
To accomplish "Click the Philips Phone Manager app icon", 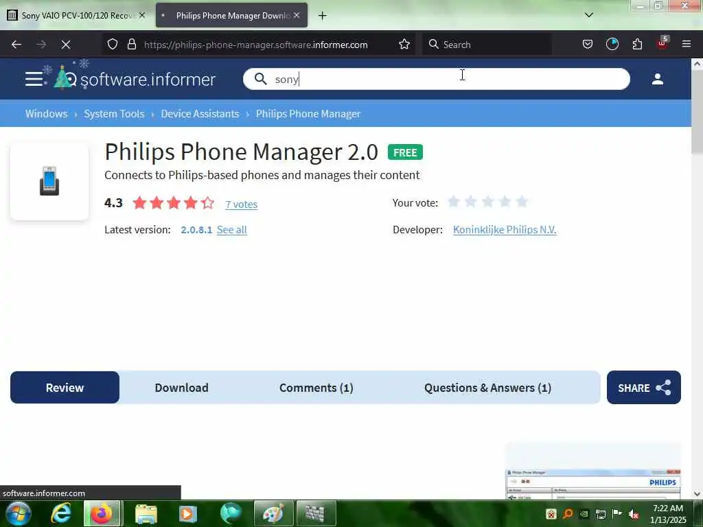I will point(49,181).
